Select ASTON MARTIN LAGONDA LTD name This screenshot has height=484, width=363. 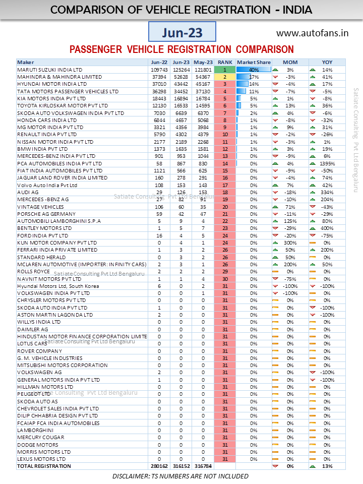[x=55, y=315]
